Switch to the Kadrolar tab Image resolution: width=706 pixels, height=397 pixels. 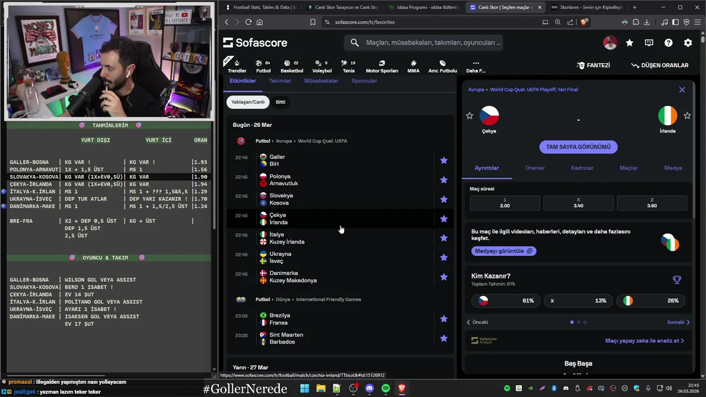(x=582, y=168)
